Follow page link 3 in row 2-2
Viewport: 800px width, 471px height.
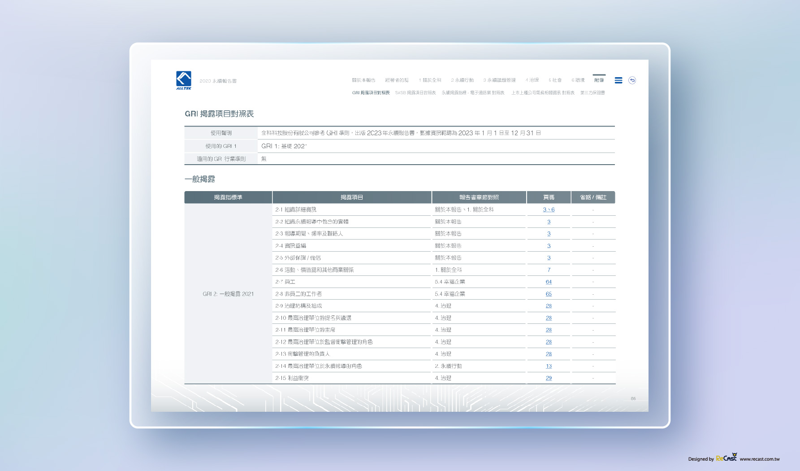(x=549, y=222)
